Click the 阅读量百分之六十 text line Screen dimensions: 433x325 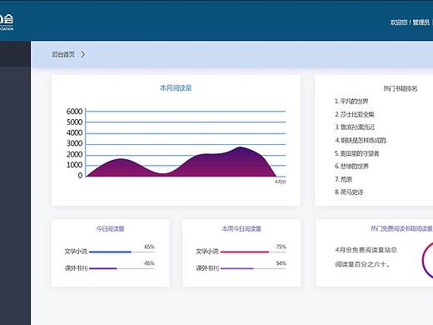point(362,264)
